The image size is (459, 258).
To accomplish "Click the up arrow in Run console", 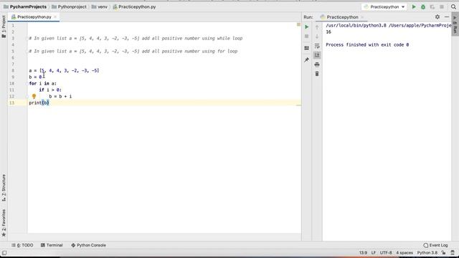I will (x=317, y=27).
